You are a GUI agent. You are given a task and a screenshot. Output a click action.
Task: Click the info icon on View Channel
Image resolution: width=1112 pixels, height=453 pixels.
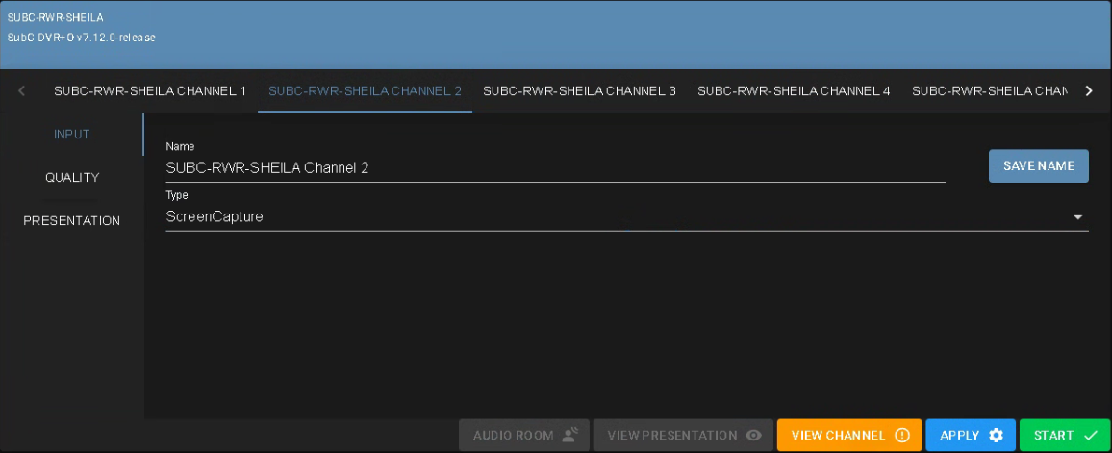(902, 436)
